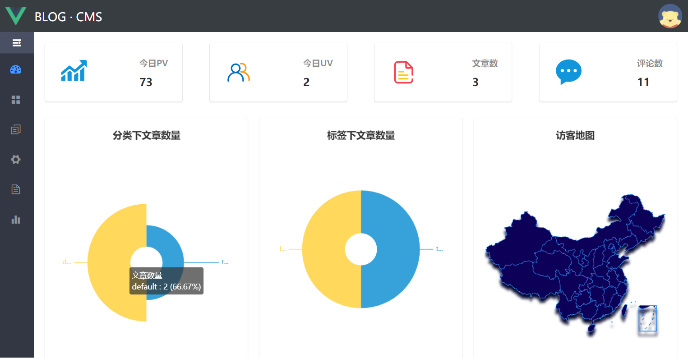
Task: Click the blue half of the tag pie
Action: pos(398,249)
